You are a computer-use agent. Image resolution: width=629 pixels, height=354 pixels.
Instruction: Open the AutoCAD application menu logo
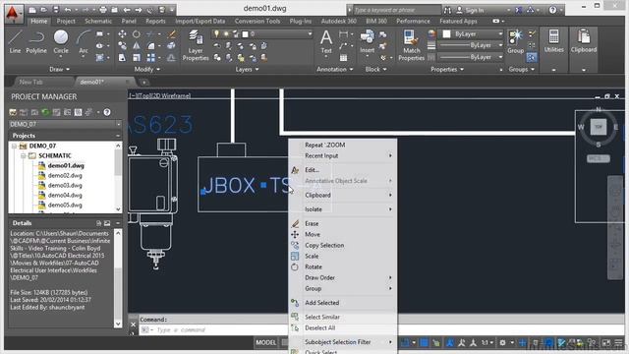click(x=14, y=13)
